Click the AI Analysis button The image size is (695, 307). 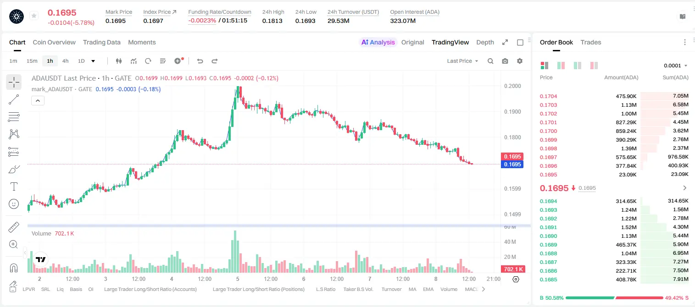pos(378,42)
